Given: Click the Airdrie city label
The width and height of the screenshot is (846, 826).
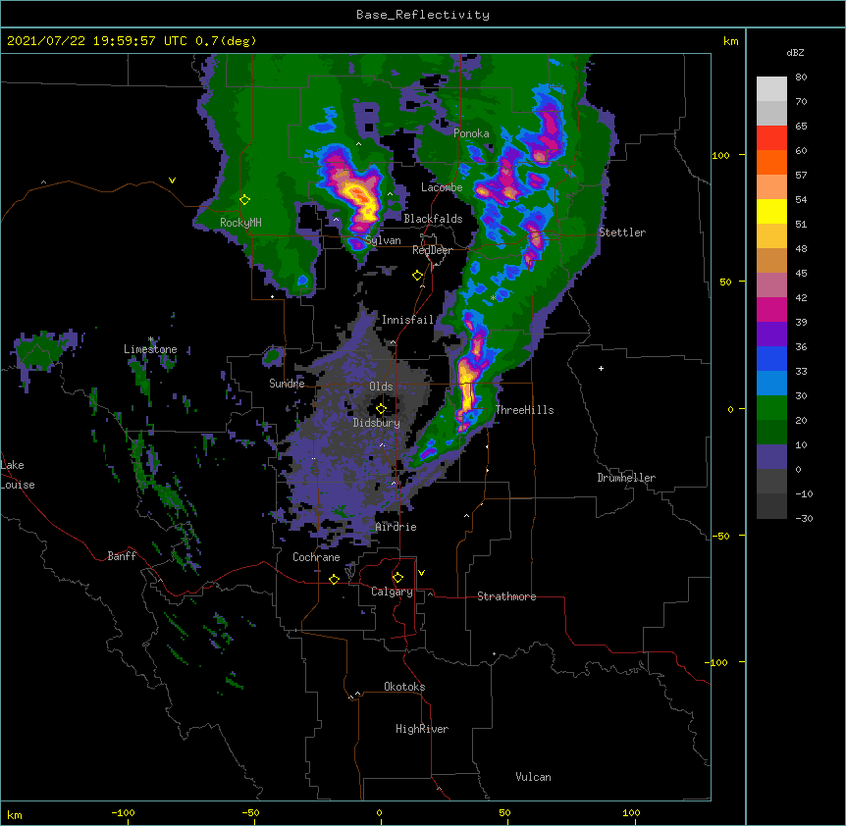Looking at the screenshot, I should pyautogui.click(x=397, y=527).
